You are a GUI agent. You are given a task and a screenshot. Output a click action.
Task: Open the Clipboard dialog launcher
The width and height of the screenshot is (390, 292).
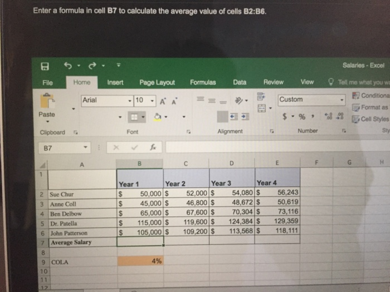[x=75, y=132]
